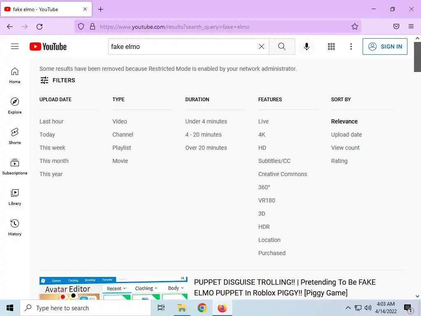Open Subscriptions in sidebar
The image size is (421, 316).
pyautogui.click(x=15, y=167)
